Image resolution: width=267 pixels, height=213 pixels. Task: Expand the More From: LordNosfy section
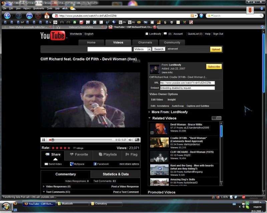pyautogui.click(x=150, y=112)
